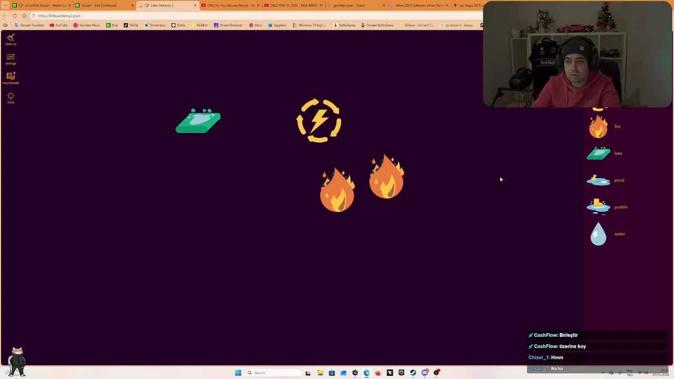This screenshot has width=674, height=379.
Task: Pick the puddle icon in the element list
Action: click(598, 206)
